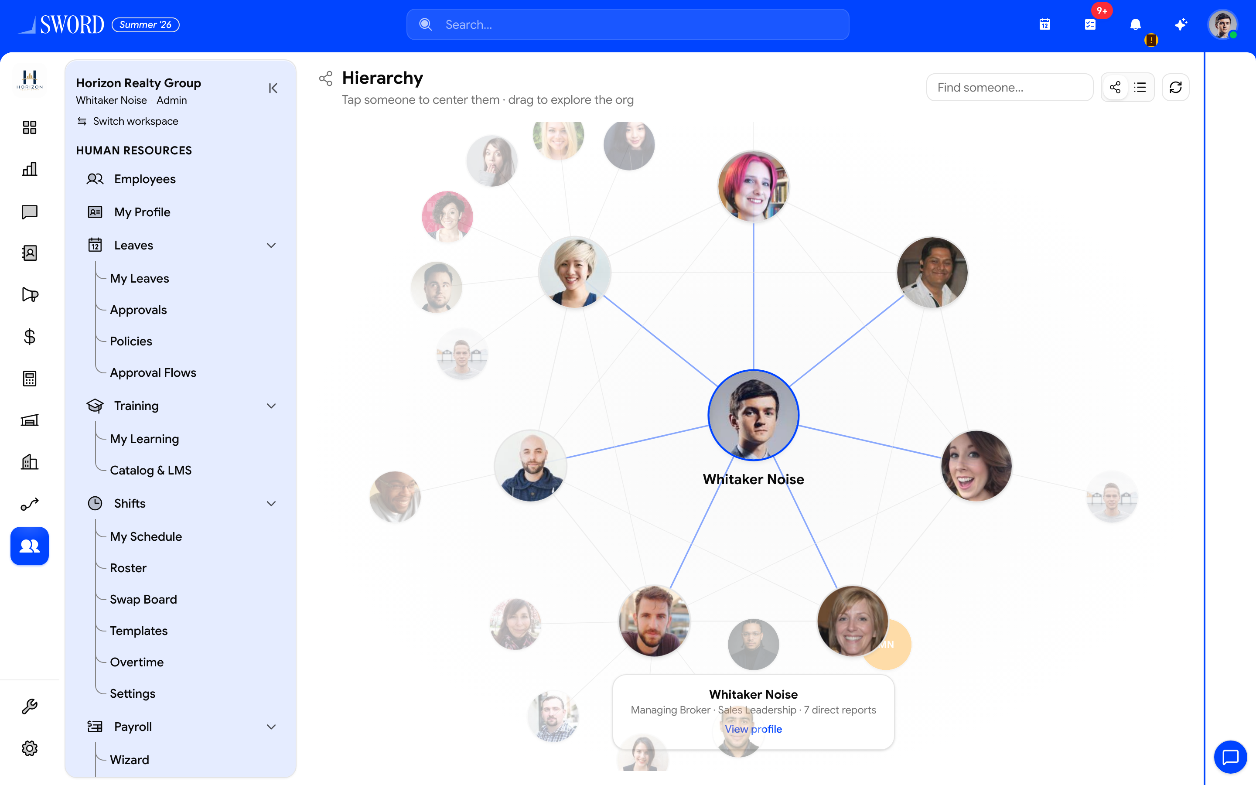This screenshot has width=1256, height=785.
Task: Select the smiling blonde older woman node
Action: pos(853,621)
